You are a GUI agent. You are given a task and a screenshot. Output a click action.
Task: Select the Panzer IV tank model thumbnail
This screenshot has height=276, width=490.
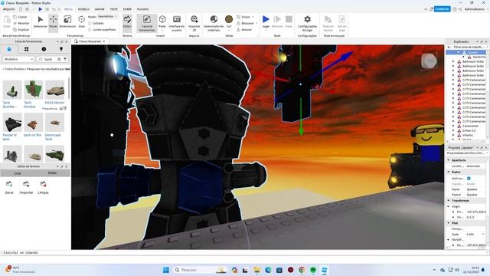click(12, 123)
